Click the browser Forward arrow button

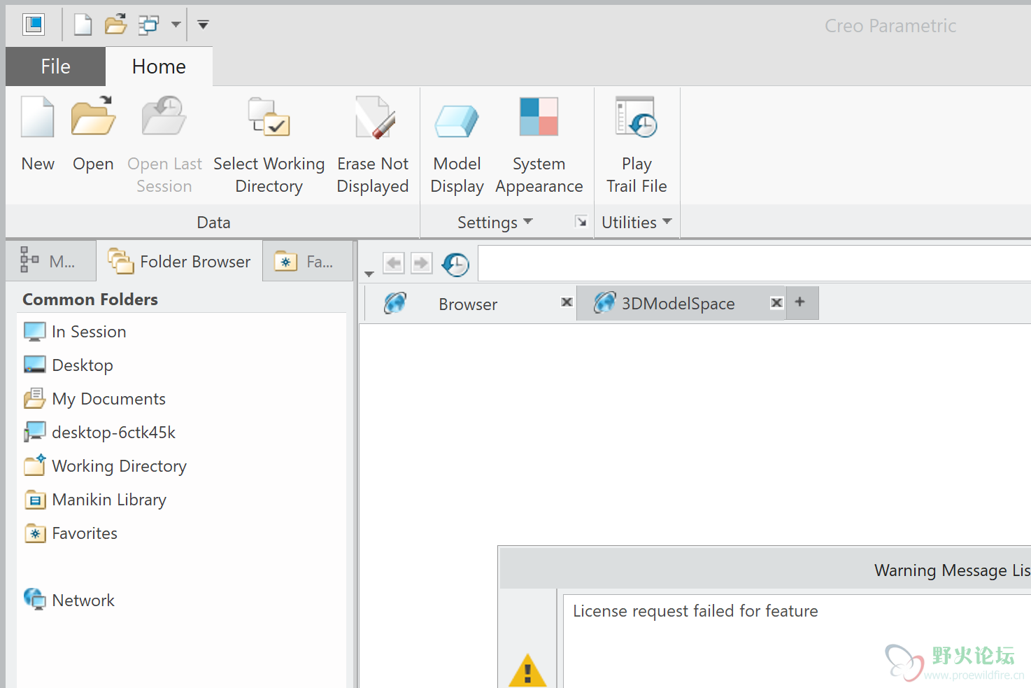(x=421, y=264)
